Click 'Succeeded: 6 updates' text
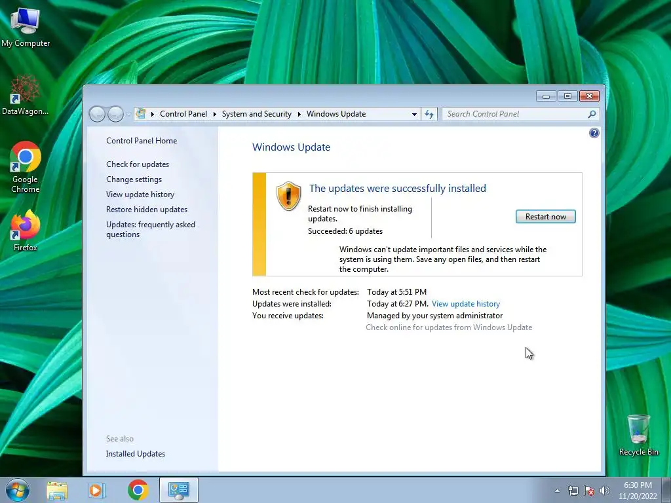The width and height of the screenshot is (671, 503). [x=345, y=231]
